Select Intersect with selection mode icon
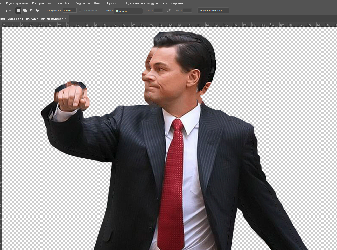Image resolution: width=337 pixels, height=250 pixels. tap(38, 11)
